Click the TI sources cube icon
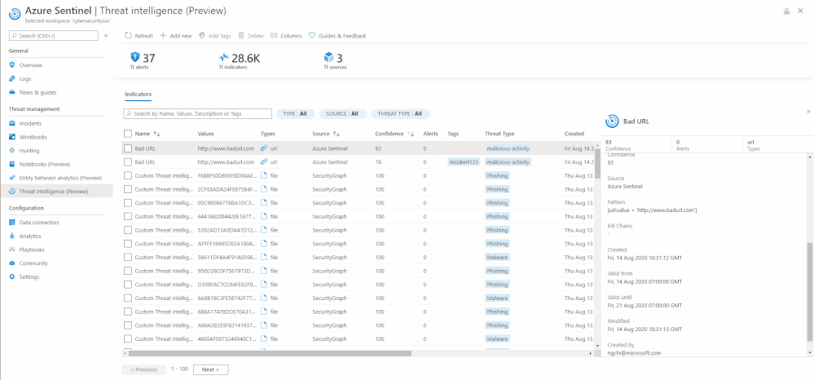Viewport: 814px width, 380px height. click(x=328, y=57)
